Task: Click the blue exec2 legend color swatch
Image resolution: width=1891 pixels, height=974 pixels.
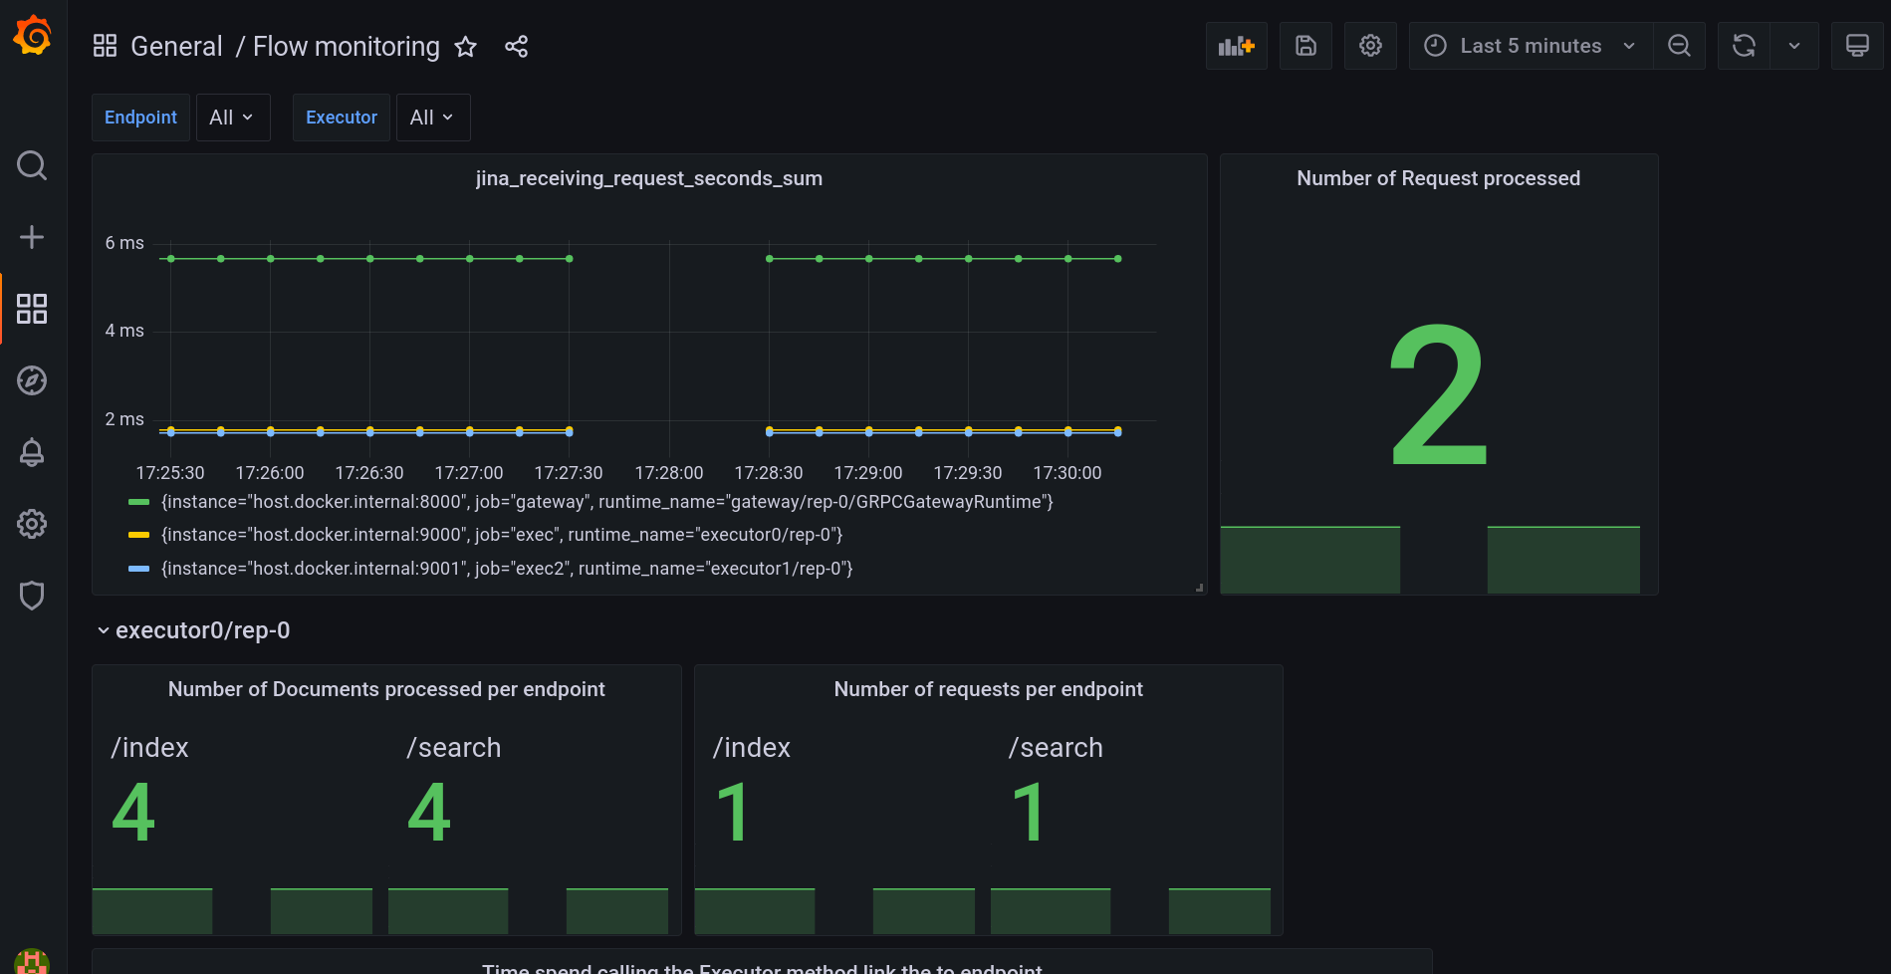Action: (138, 569)
